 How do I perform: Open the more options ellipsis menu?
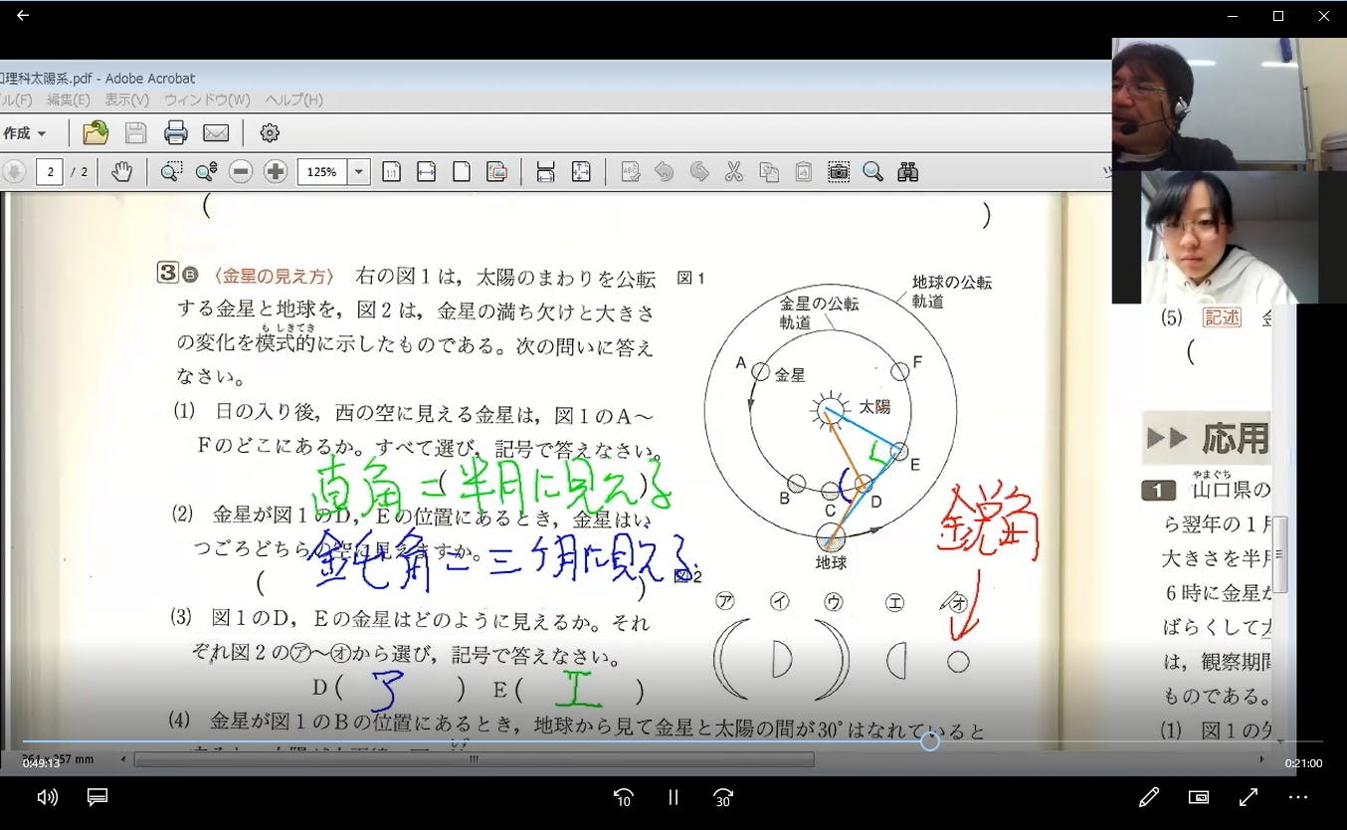coord(1298,797)
